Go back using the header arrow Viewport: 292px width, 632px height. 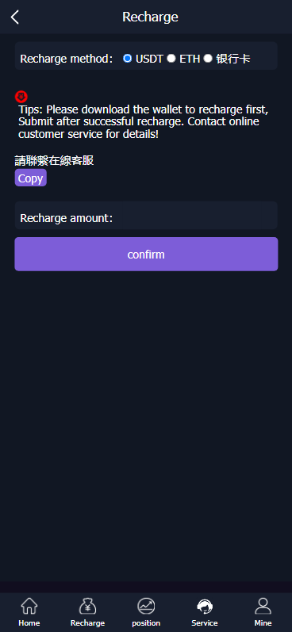coord(15,17)
